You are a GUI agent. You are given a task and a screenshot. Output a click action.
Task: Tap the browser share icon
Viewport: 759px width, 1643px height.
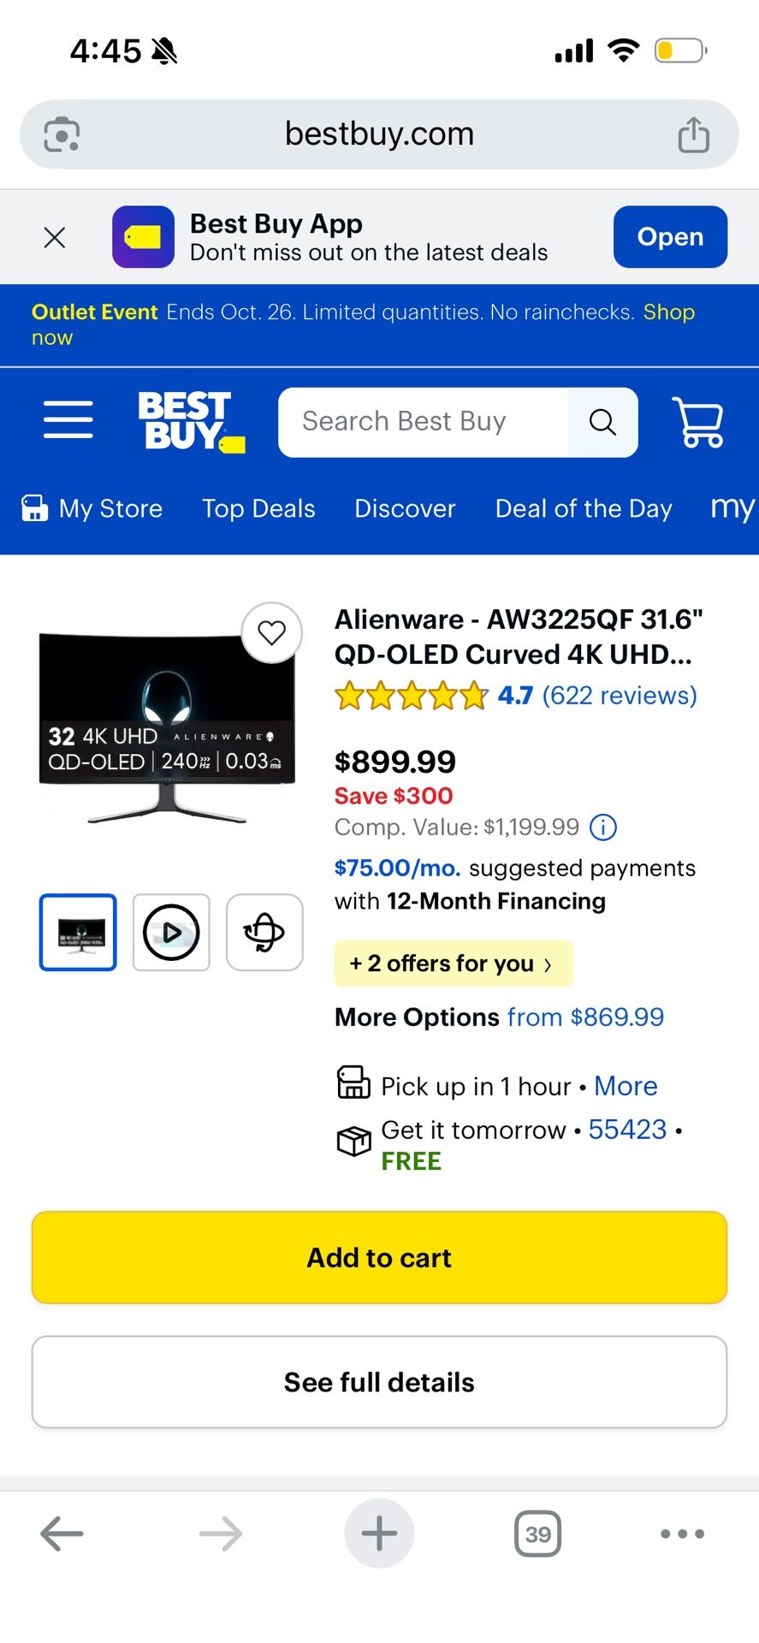(693, 134)
